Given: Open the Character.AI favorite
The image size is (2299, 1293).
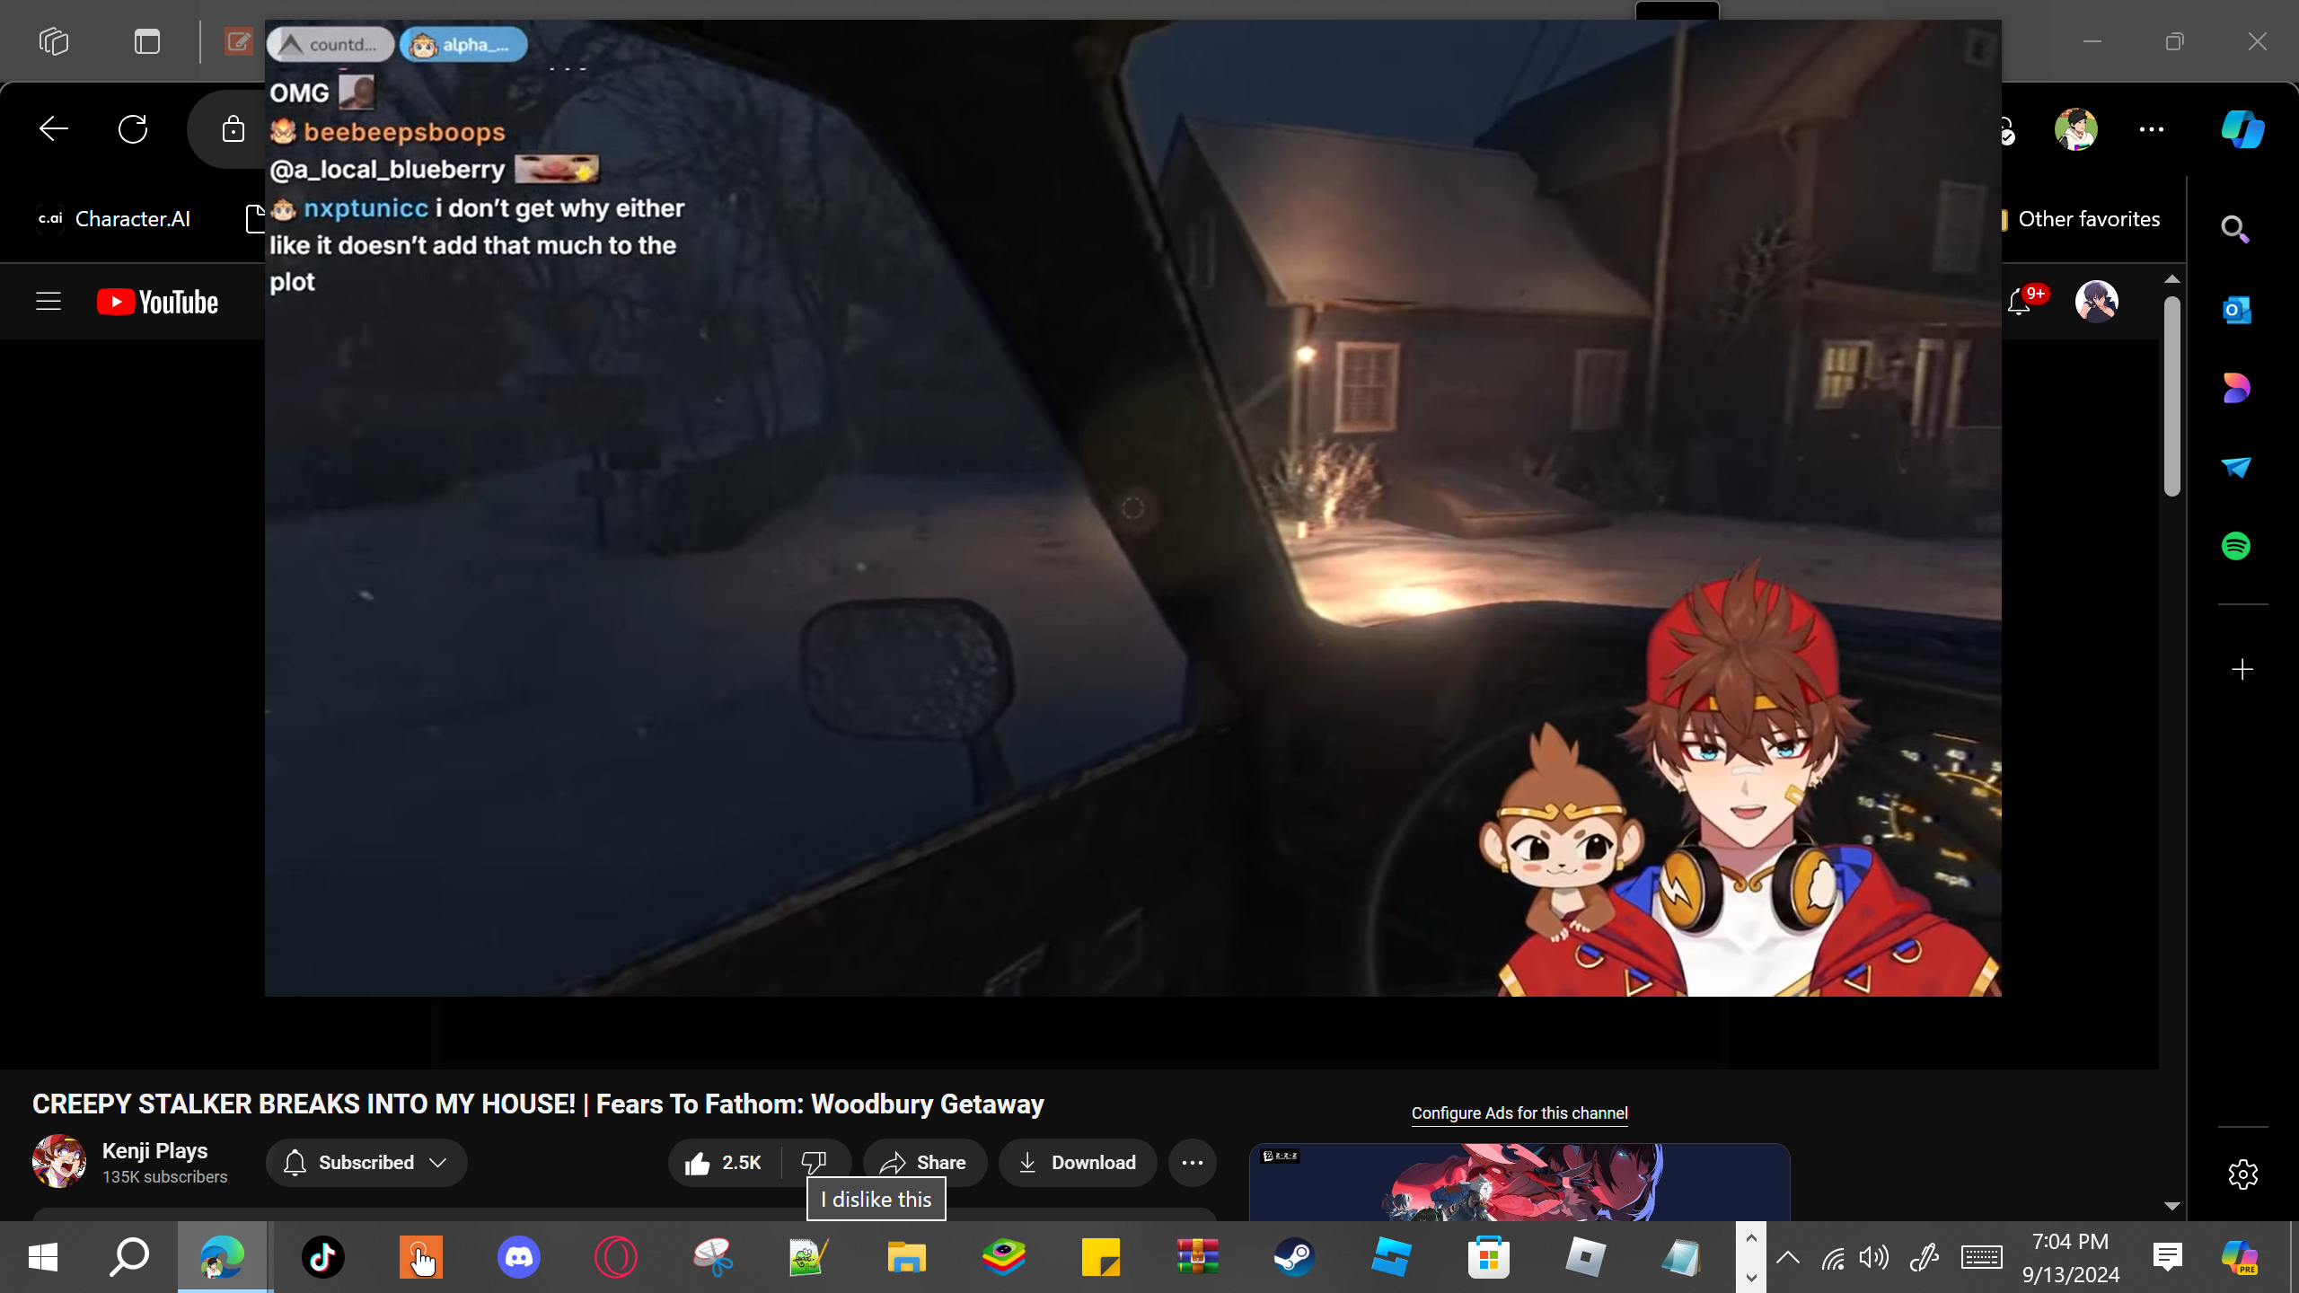Looking at the screenshot, I should point(114,219).
